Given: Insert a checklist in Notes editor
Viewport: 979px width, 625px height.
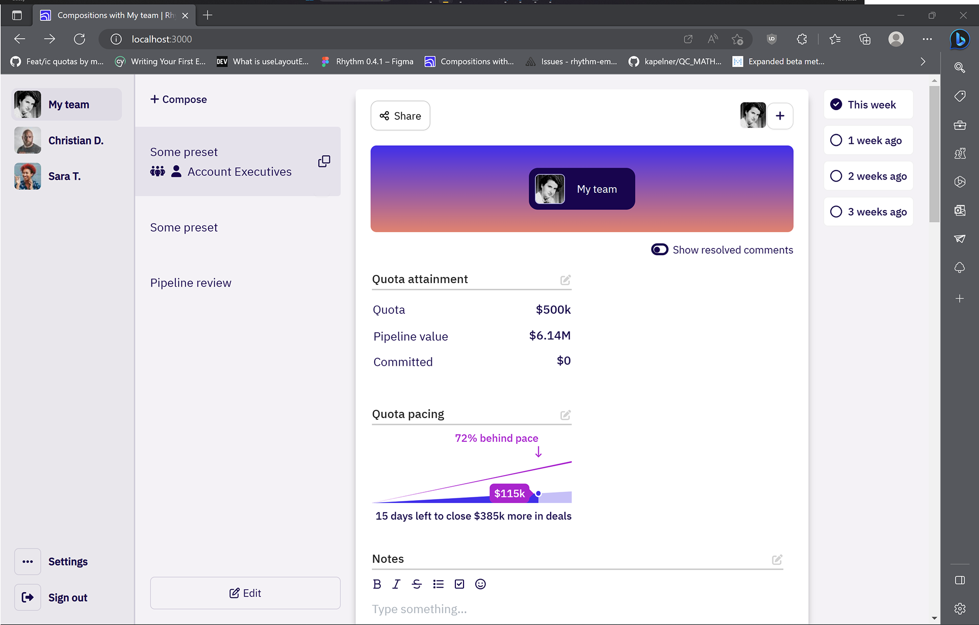Looking at the screenshot, I should 459,584.
